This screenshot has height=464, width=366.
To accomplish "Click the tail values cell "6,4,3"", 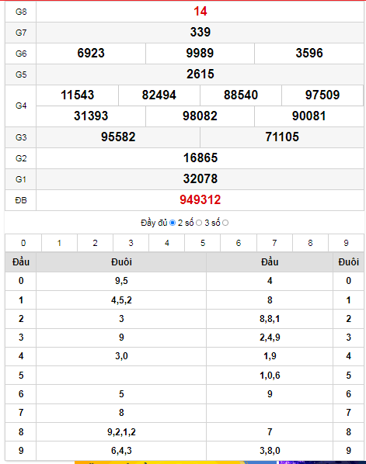I will point(121,451).
